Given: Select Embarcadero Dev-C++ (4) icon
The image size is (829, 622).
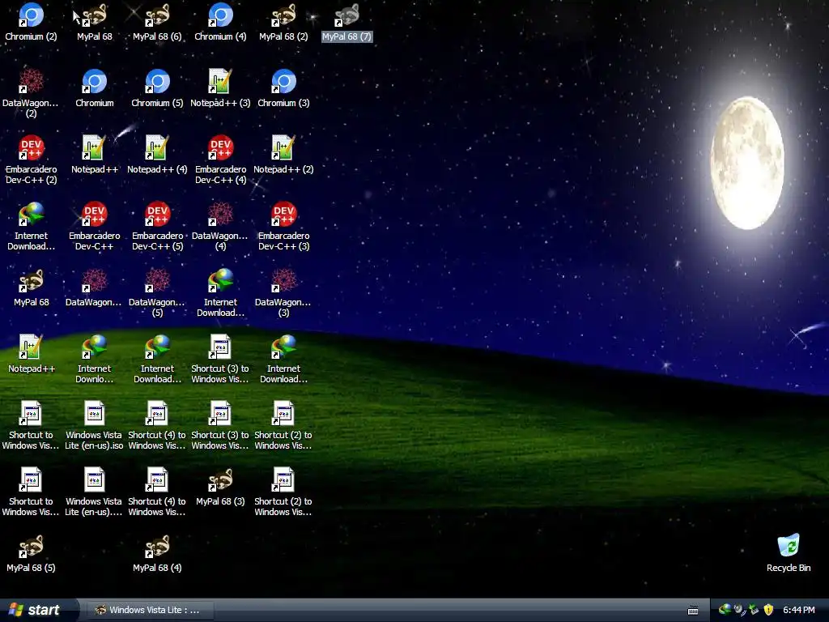Looking at the screenshot, I should click(x=220, y=160).
